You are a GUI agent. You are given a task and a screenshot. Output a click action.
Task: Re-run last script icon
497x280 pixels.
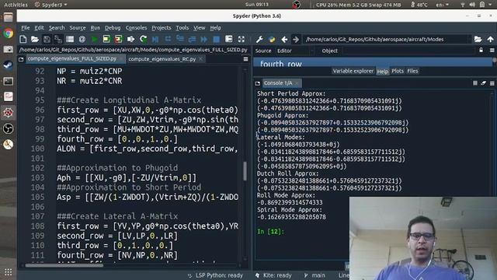(x=143, y=40)
